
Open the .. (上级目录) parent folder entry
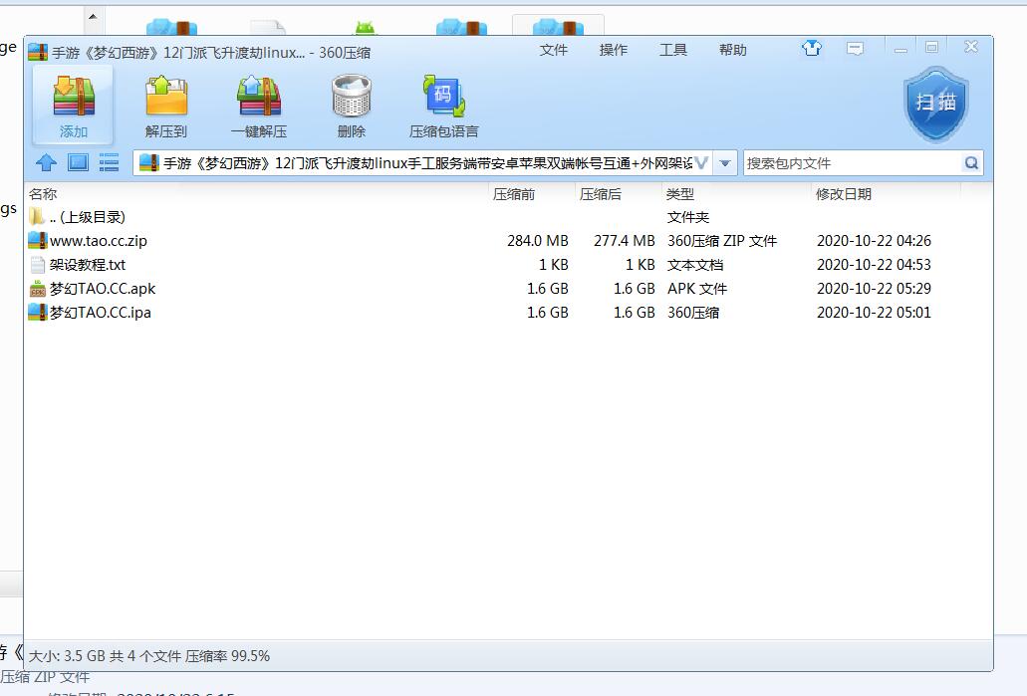(87, 217)
